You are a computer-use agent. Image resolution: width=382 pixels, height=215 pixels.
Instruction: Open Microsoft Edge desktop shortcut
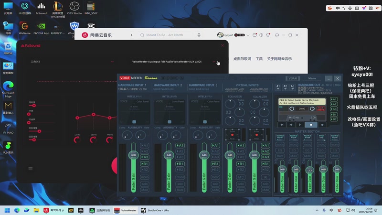click(8, 89)
